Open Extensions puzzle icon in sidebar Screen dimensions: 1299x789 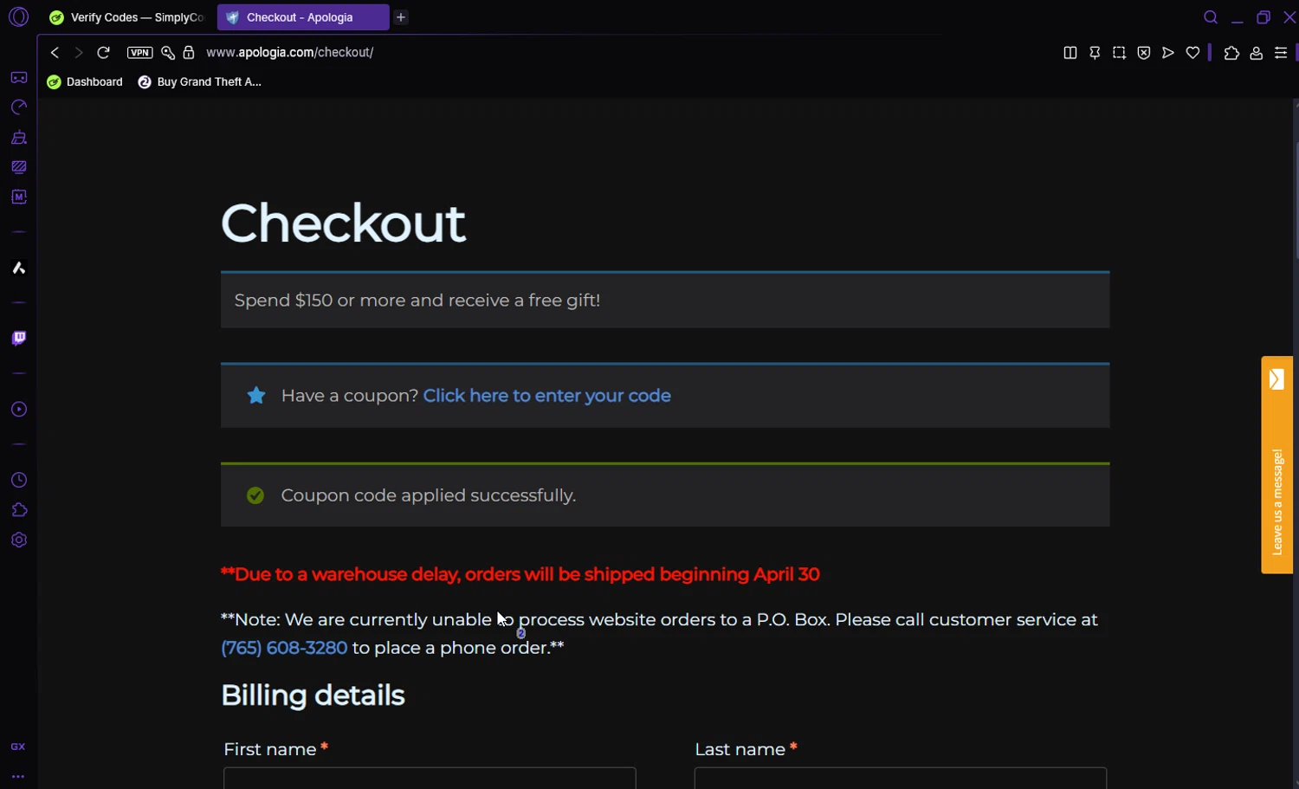(18, 510)
